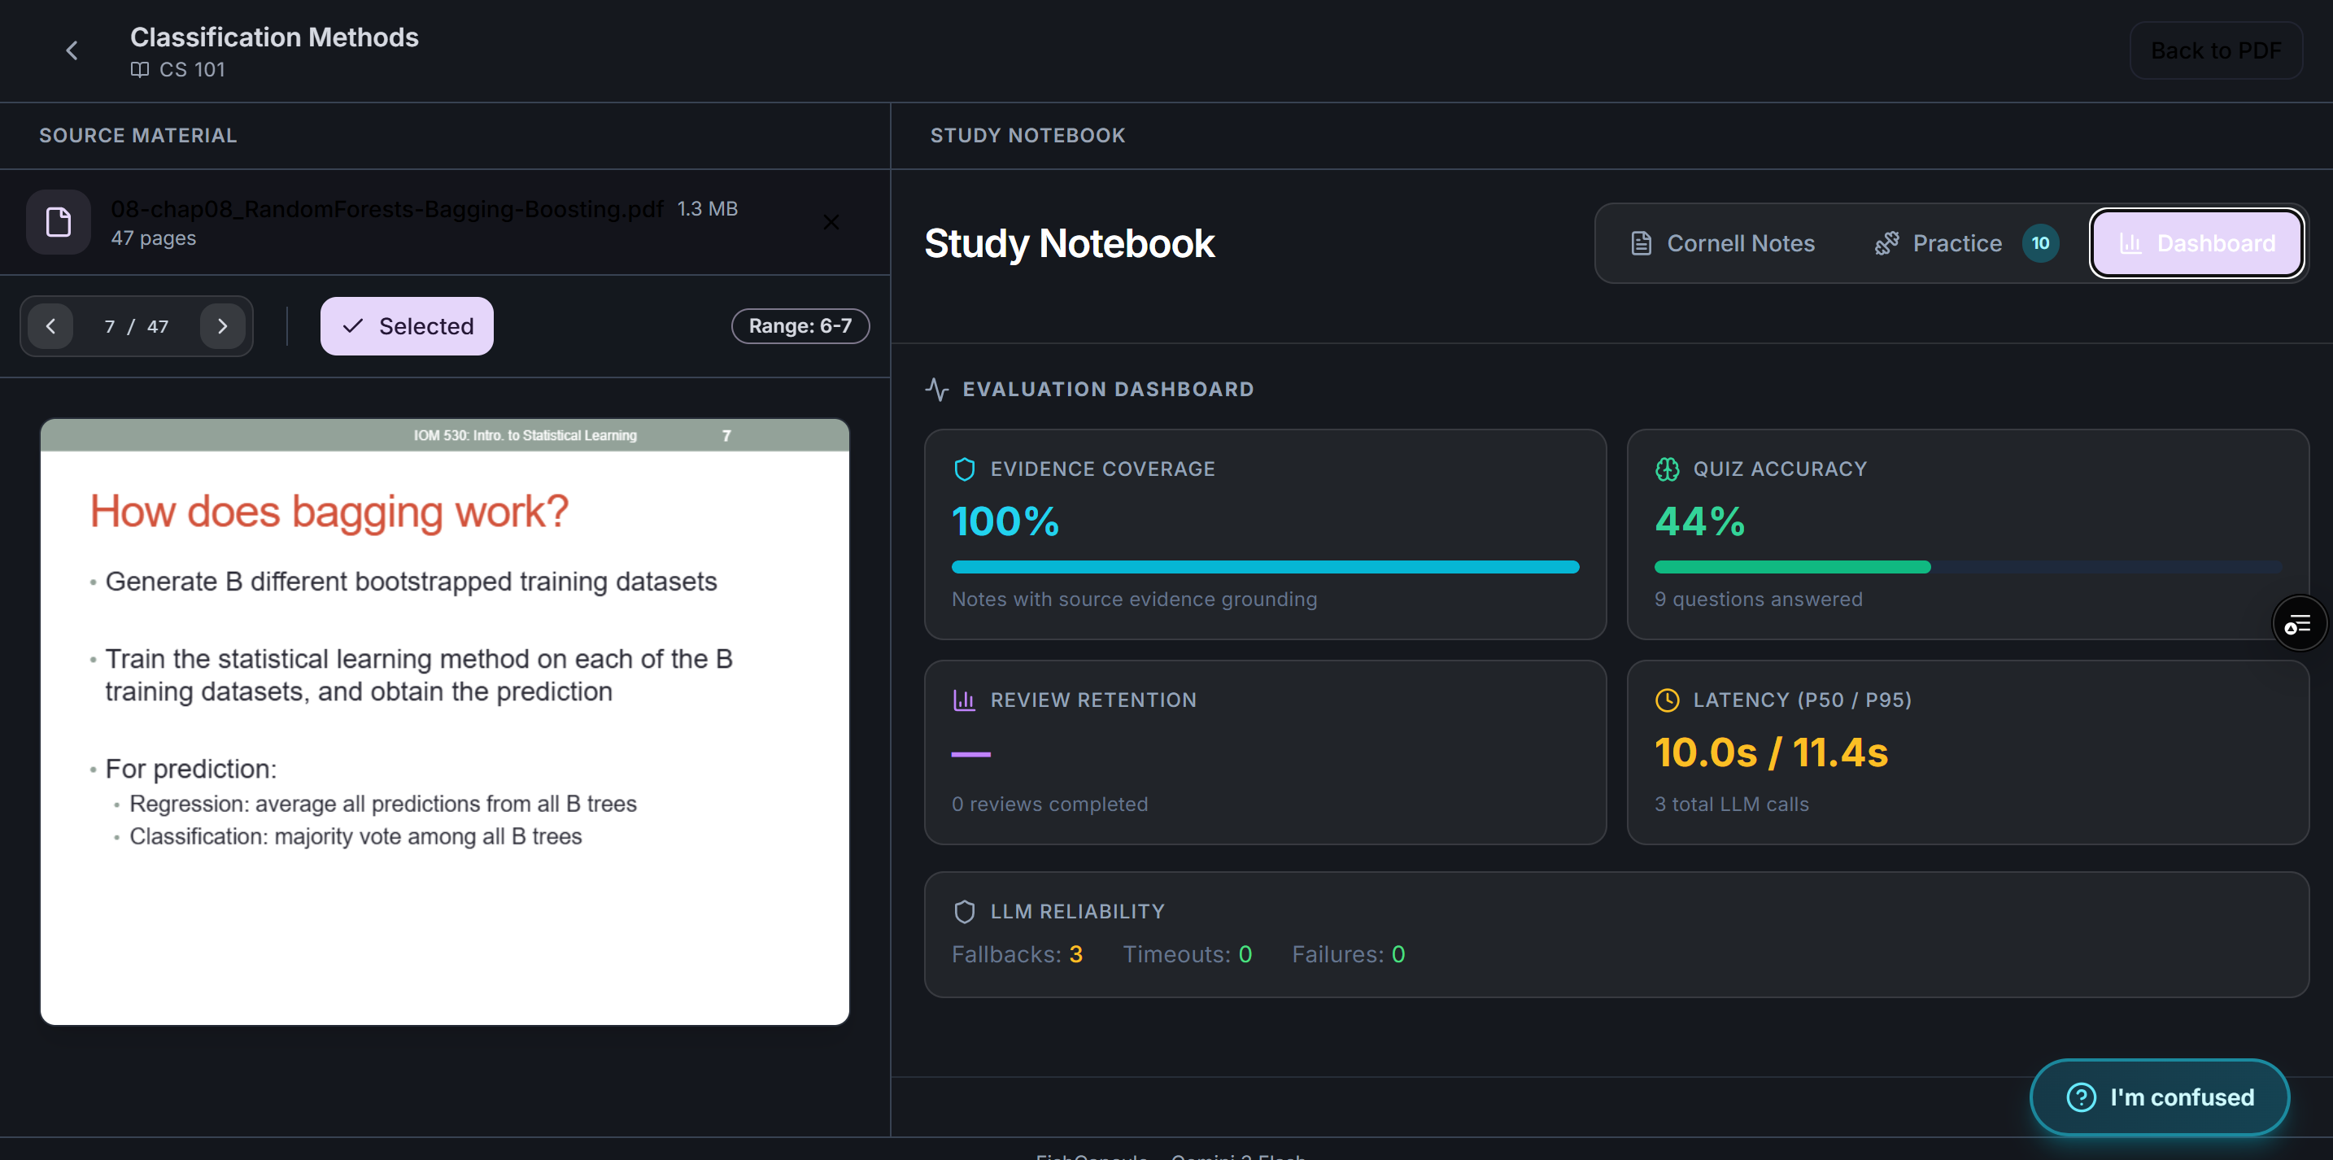Image resolution: width=2333 pixels, height=1160 pixels.
Task: Click the Quiz Accuracy progress bar
Action: tap(1967, 567)
